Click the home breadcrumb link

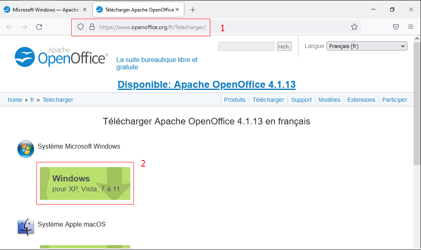(15, 100)
